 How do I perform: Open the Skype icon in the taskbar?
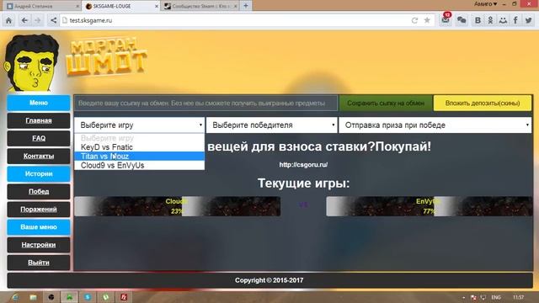coord(88,297)
